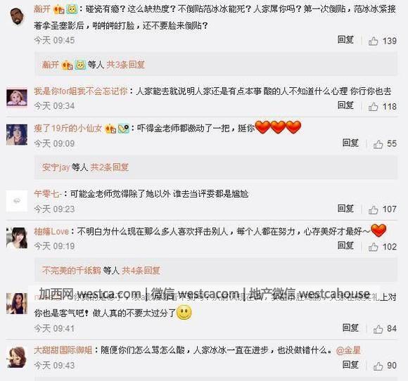Viewport: 408px width, 381px height.
Task: Open the @金星 mention link
Action: tap(348, 350)
